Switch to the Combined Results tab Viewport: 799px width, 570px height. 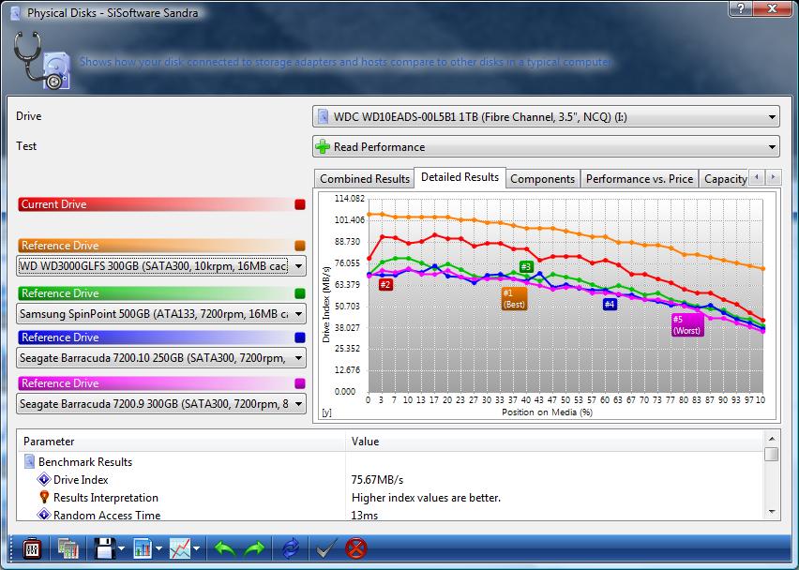(365, 179)
